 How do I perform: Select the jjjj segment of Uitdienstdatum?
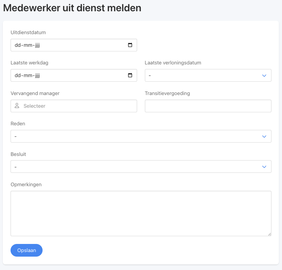tap(37, 45)
